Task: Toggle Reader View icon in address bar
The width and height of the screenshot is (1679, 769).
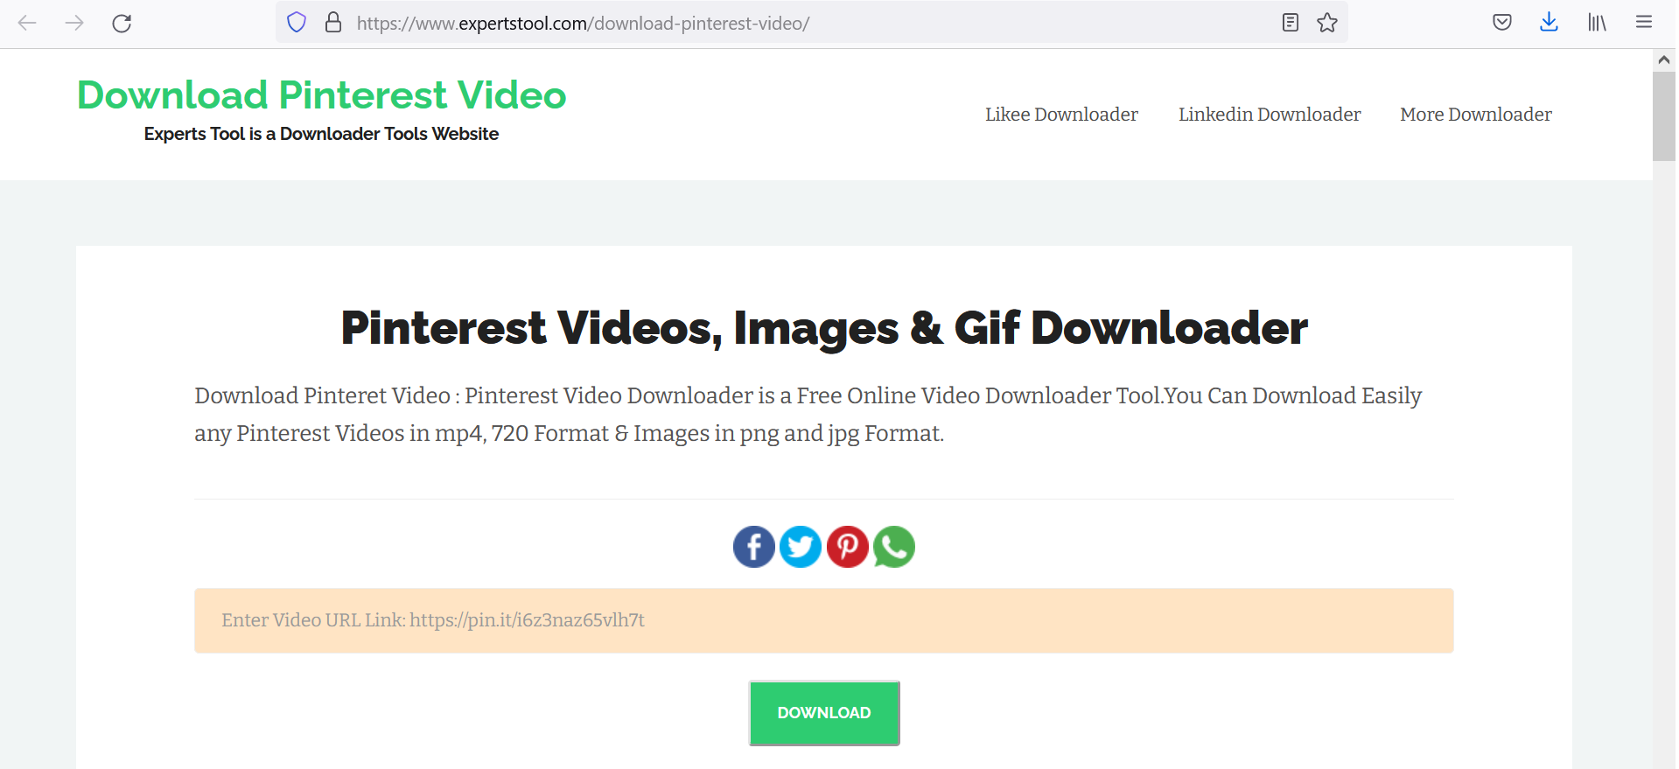Action: [1291, 23]
